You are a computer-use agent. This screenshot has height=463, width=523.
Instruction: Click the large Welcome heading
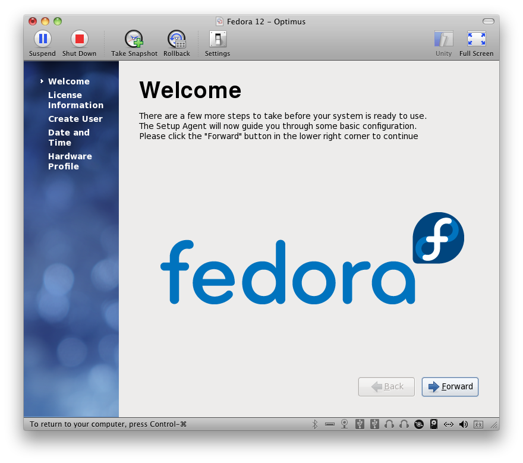[x=190, y=90]
